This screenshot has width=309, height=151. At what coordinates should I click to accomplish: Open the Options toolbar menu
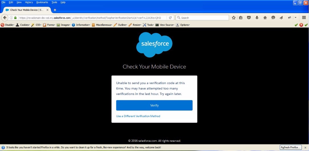(183, 25)
